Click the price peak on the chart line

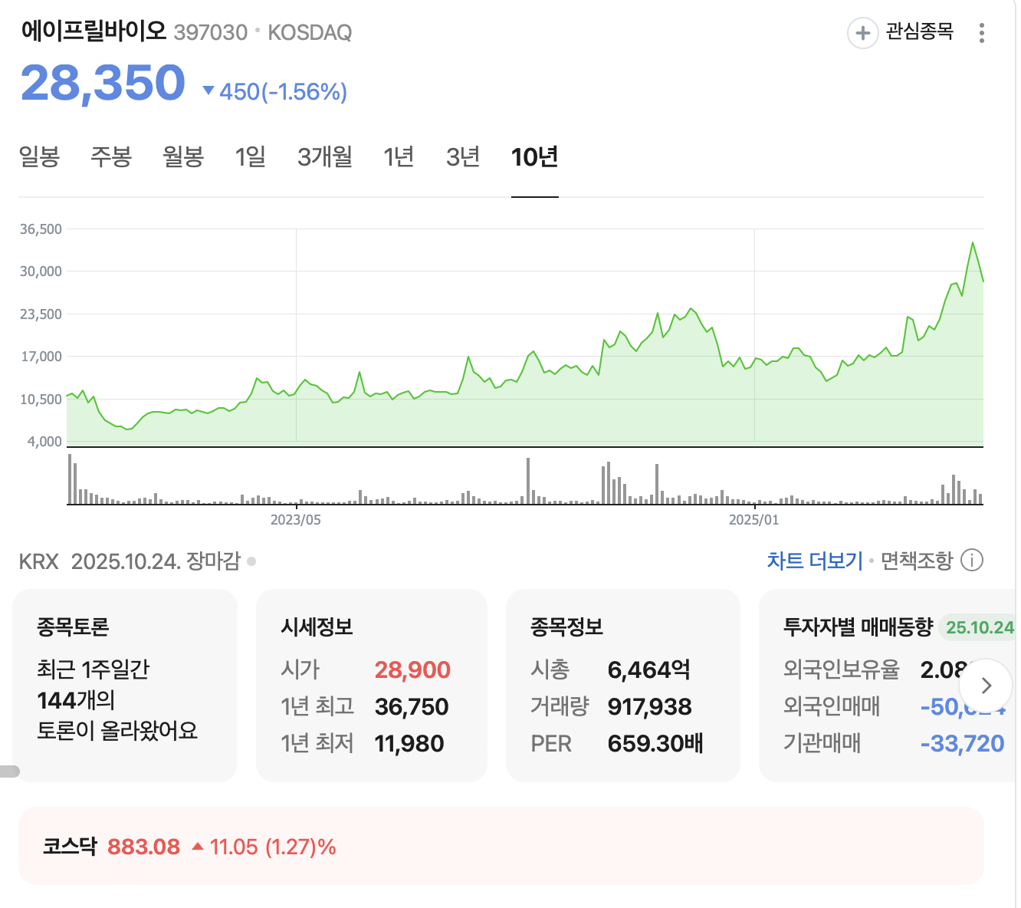point(973,242)
